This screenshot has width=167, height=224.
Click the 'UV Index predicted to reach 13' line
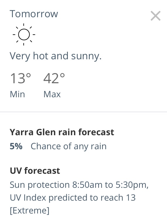(x=73, y=198)
